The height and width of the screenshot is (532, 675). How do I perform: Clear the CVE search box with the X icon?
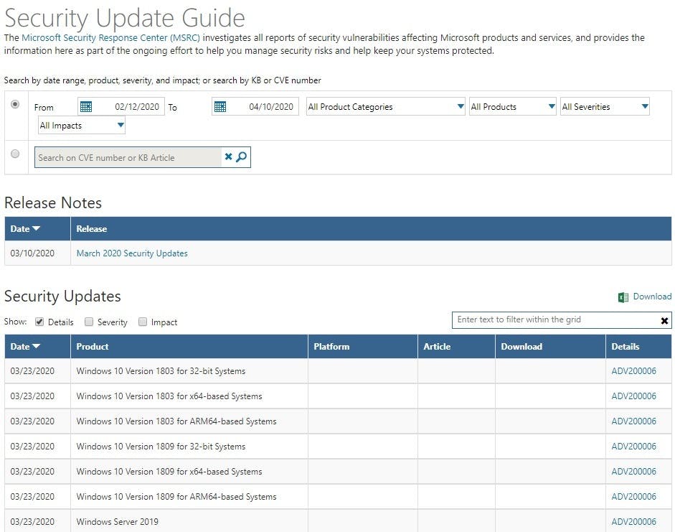pyautogui.click(x=229, y=157)
